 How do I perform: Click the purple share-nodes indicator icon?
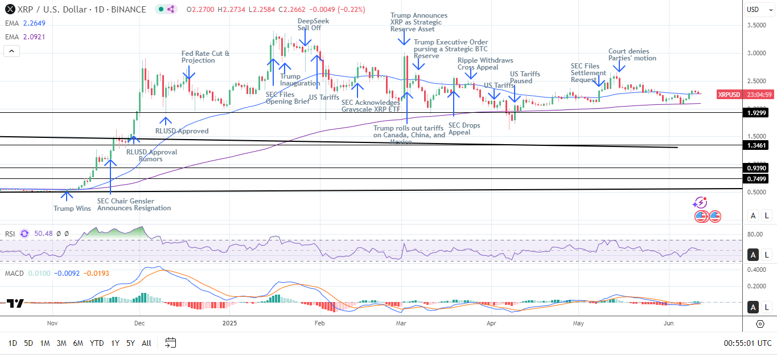171,9
